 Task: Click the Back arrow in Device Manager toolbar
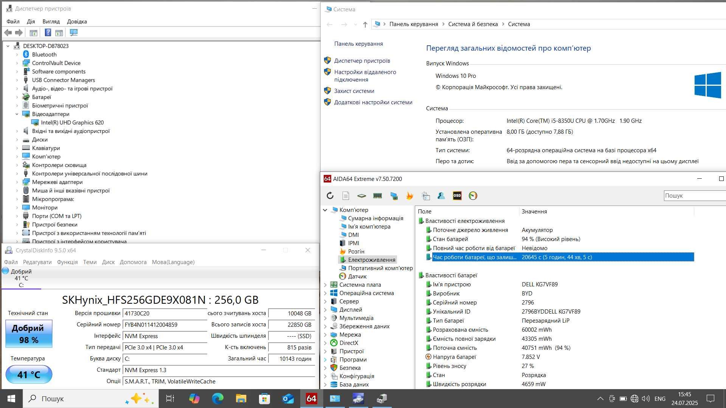pyautogui.click(x=8, y=33)
